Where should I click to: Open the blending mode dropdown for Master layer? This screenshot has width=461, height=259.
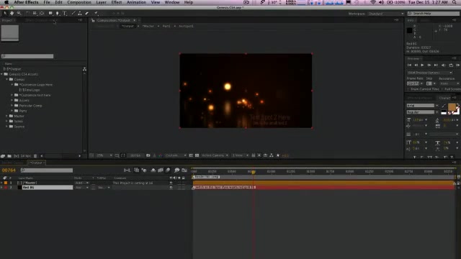(81, 183)
